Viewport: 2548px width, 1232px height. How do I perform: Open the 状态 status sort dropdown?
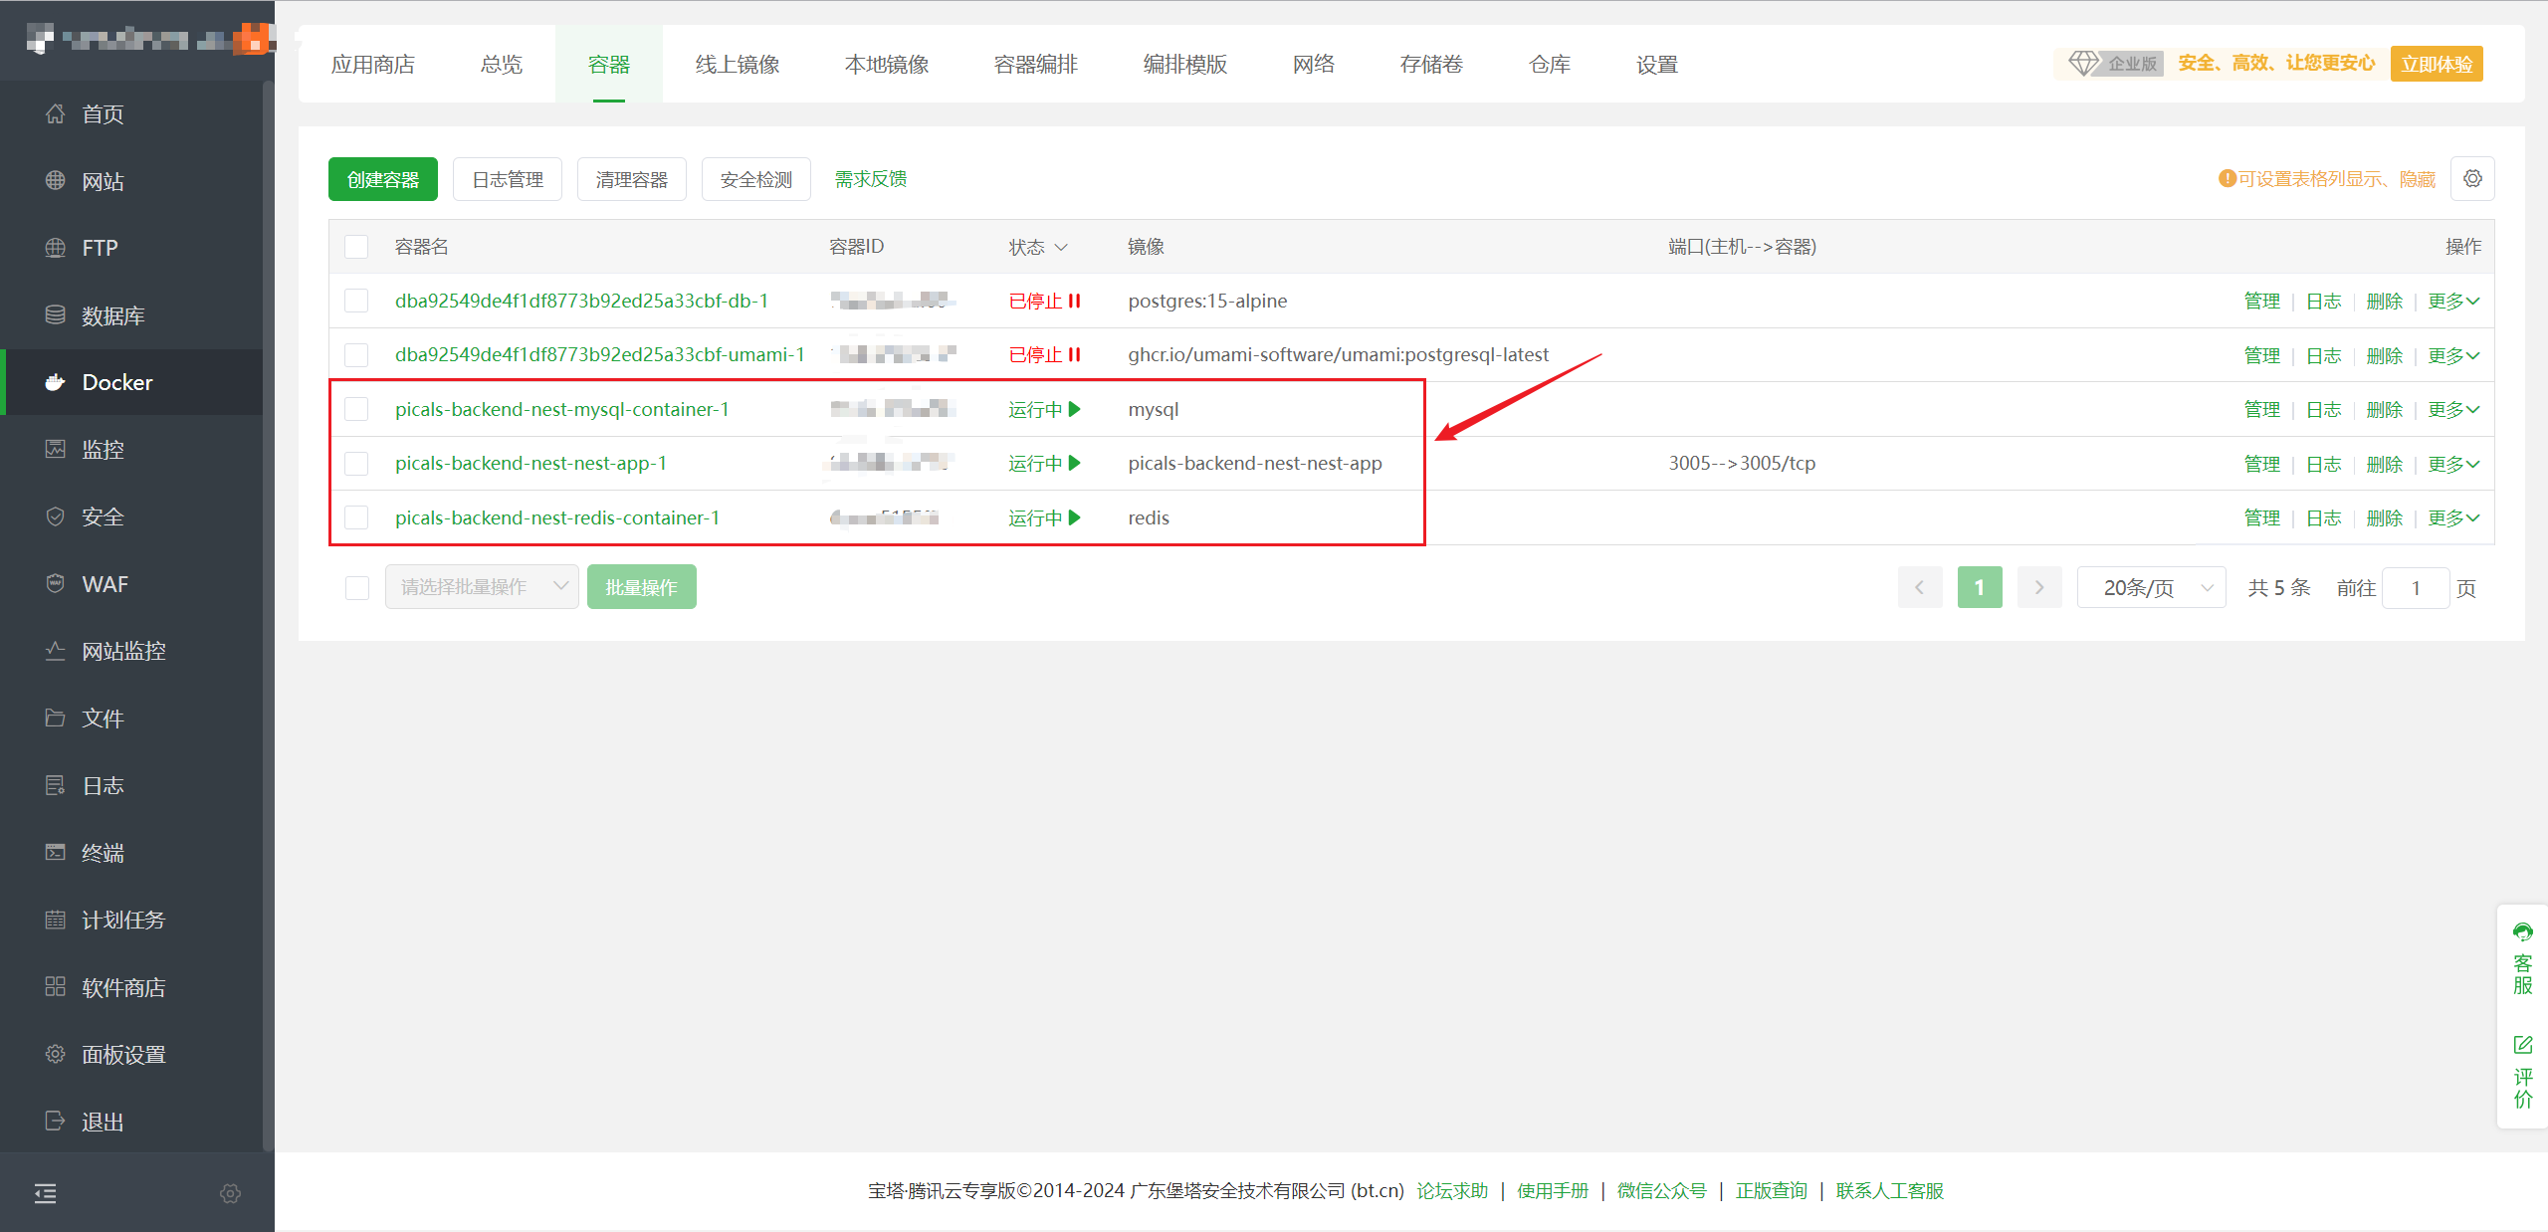tap(1038, 246)
